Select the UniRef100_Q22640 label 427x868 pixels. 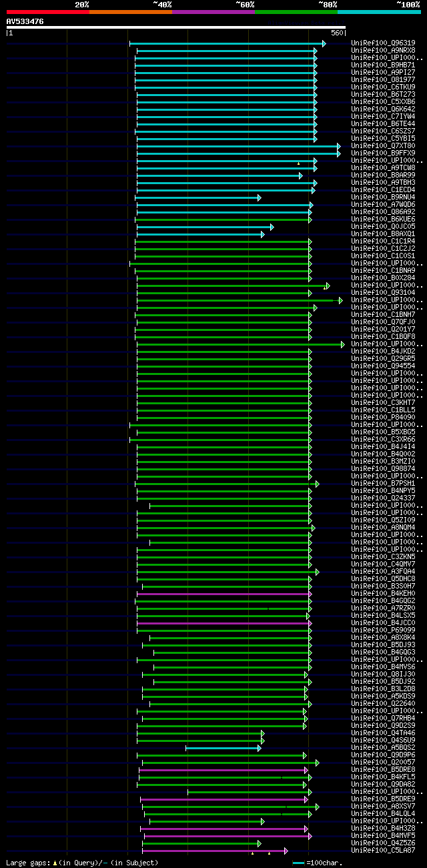point(383,704)
